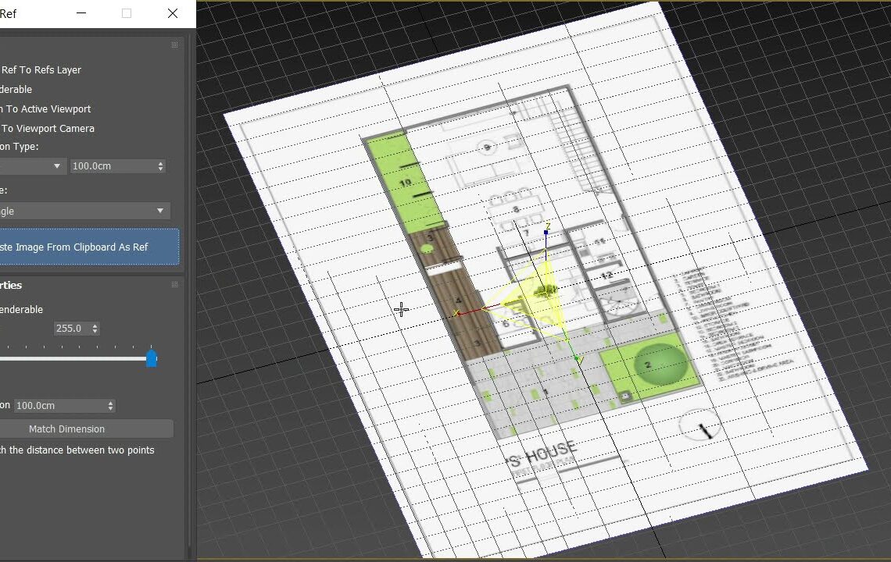The height and width of the screenshot is (562, 891).
Task: Toggle the 'Ref To Refs Layer' checkbox
Action: pos(4,69)
